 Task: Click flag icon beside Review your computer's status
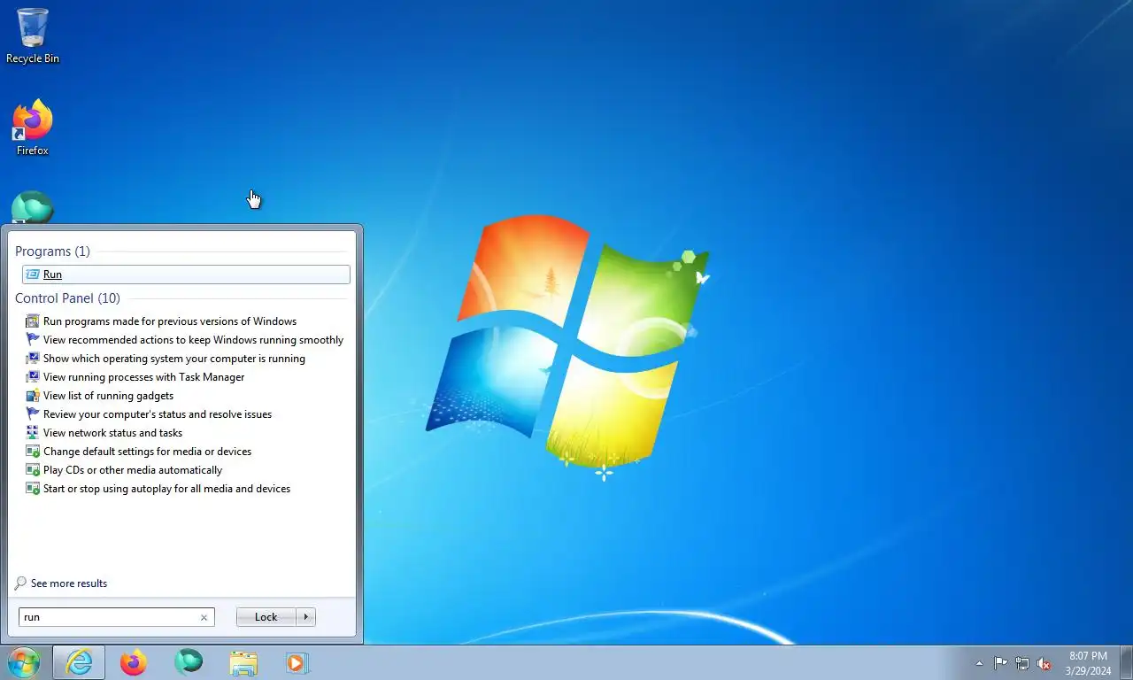(33, 414)
